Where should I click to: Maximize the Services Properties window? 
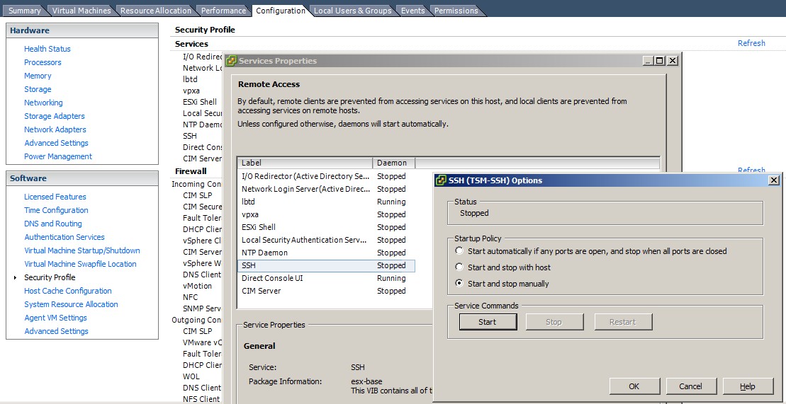click(x=661, y=61)
